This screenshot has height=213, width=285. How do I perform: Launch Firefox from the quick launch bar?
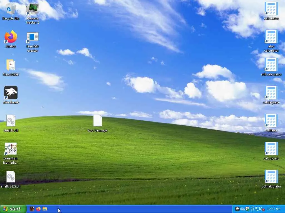point(38,209)
